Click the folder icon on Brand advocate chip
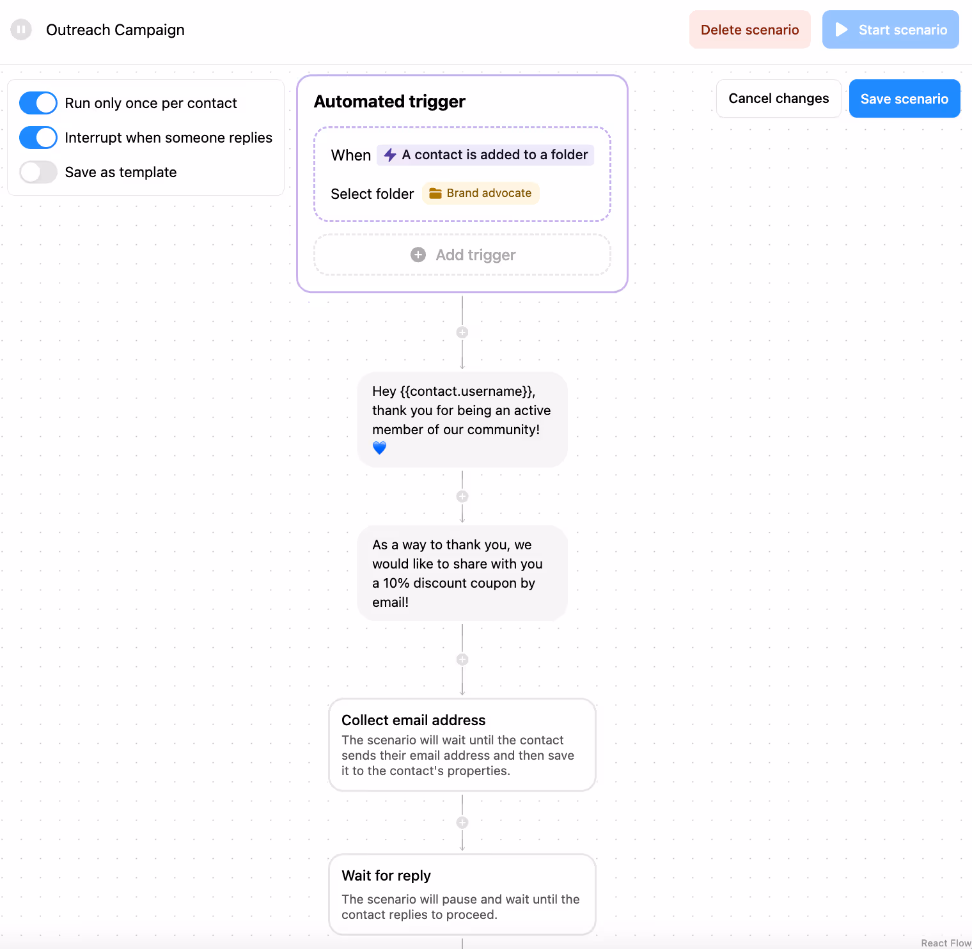The height and width of the screenshot is (949, 972). coord(435,193)
